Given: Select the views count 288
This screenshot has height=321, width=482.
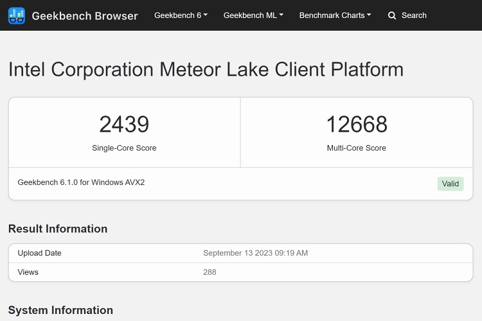Looking at the screenshot, I should click(210, 272).
